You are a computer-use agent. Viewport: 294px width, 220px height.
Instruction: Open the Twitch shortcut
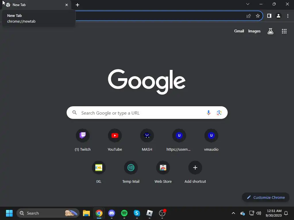pos(82,135)
